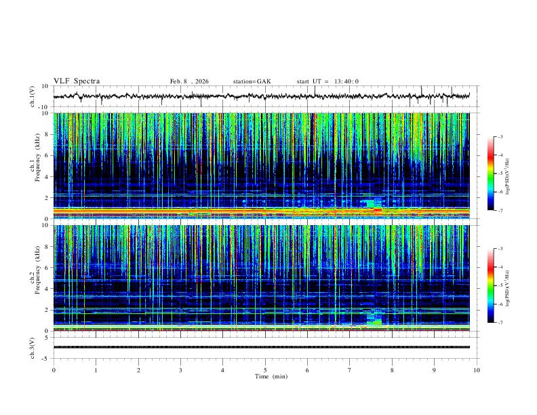
Task: Click time axis tick label "1"
Action: pos(96,370)
